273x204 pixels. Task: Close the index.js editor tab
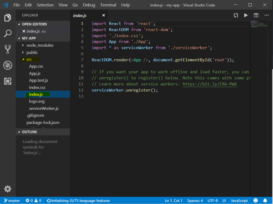(x=104, y=15)
